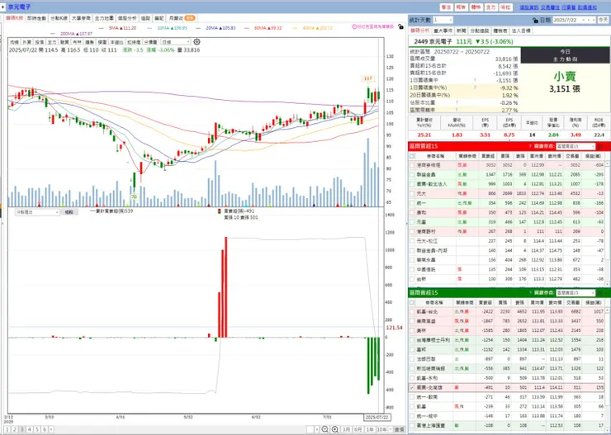Switch to 大單券商 tab

[x=81, y=18]
